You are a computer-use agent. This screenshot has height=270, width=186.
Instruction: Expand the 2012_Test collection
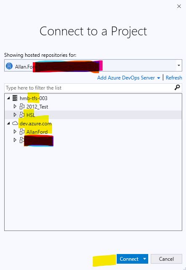point(15,106)
